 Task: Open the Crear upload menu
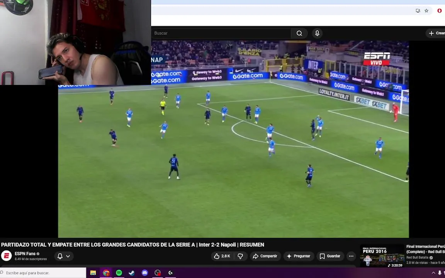click(x=436, y=33)
